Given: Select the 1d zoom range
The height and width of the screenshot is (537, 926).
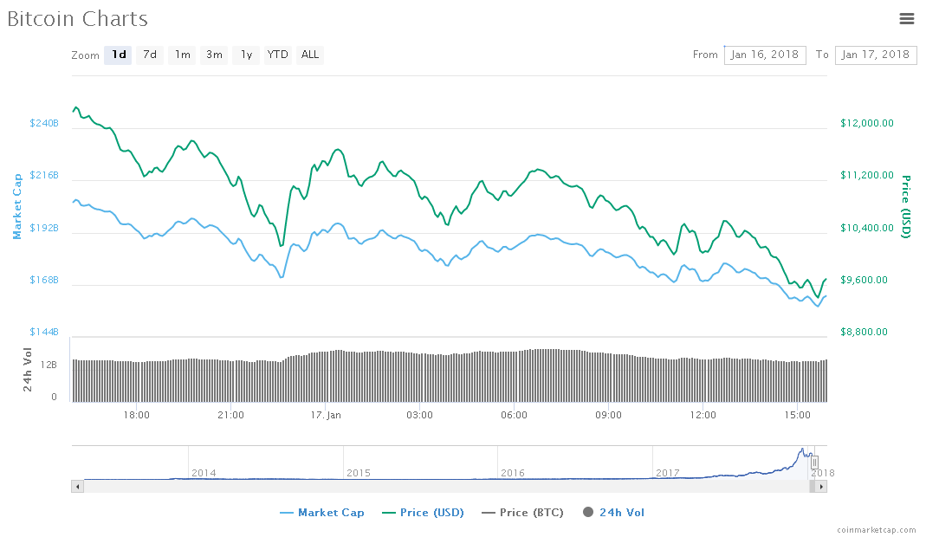Looking at the screenshot, I should point(118,55).
